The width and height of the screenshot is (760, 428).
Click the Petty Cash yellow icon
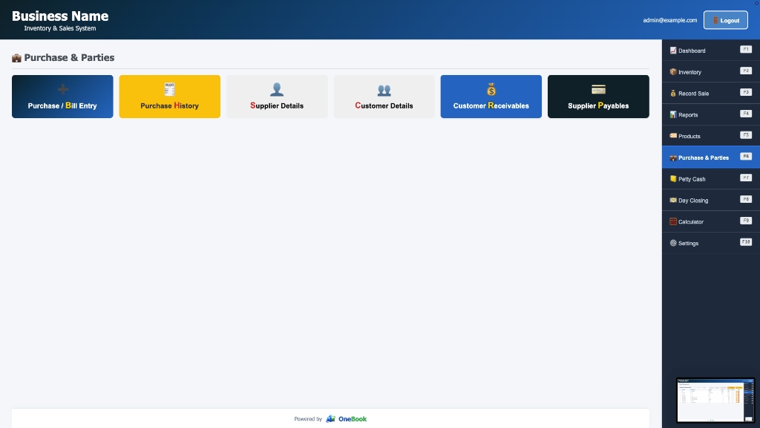[x=672, y=178]
